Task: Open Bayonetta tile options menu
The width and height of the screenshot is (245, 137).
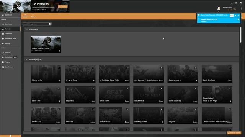Action: coord(93,89)
